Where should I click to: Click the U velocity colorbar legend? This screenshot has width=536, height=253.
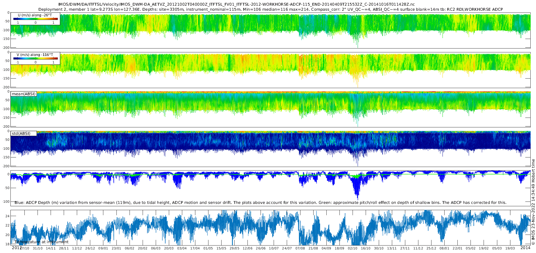pos(35,19)
